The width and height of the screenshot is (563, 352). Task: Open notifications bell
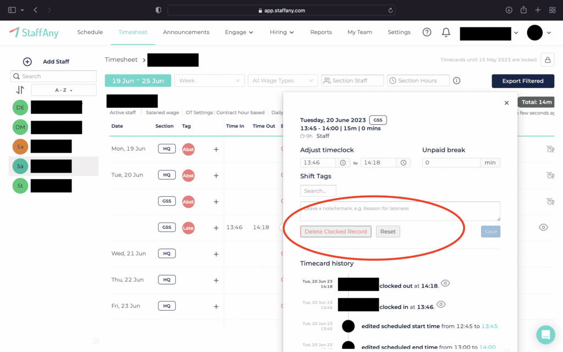[446, 32]
